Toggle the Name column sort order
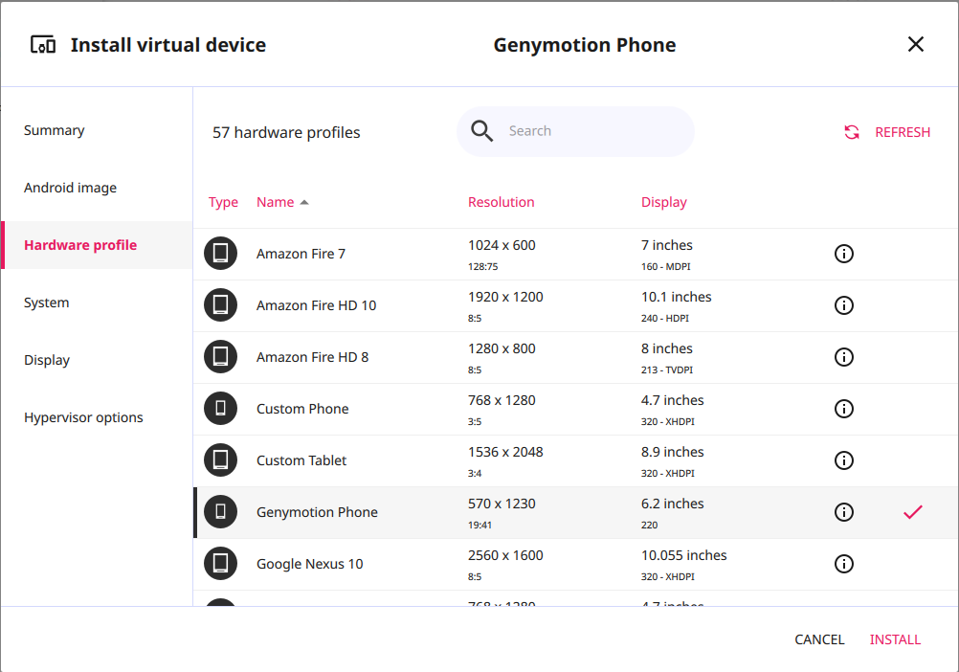This screenshot has width=959, height=672. [x=278, y=202]
